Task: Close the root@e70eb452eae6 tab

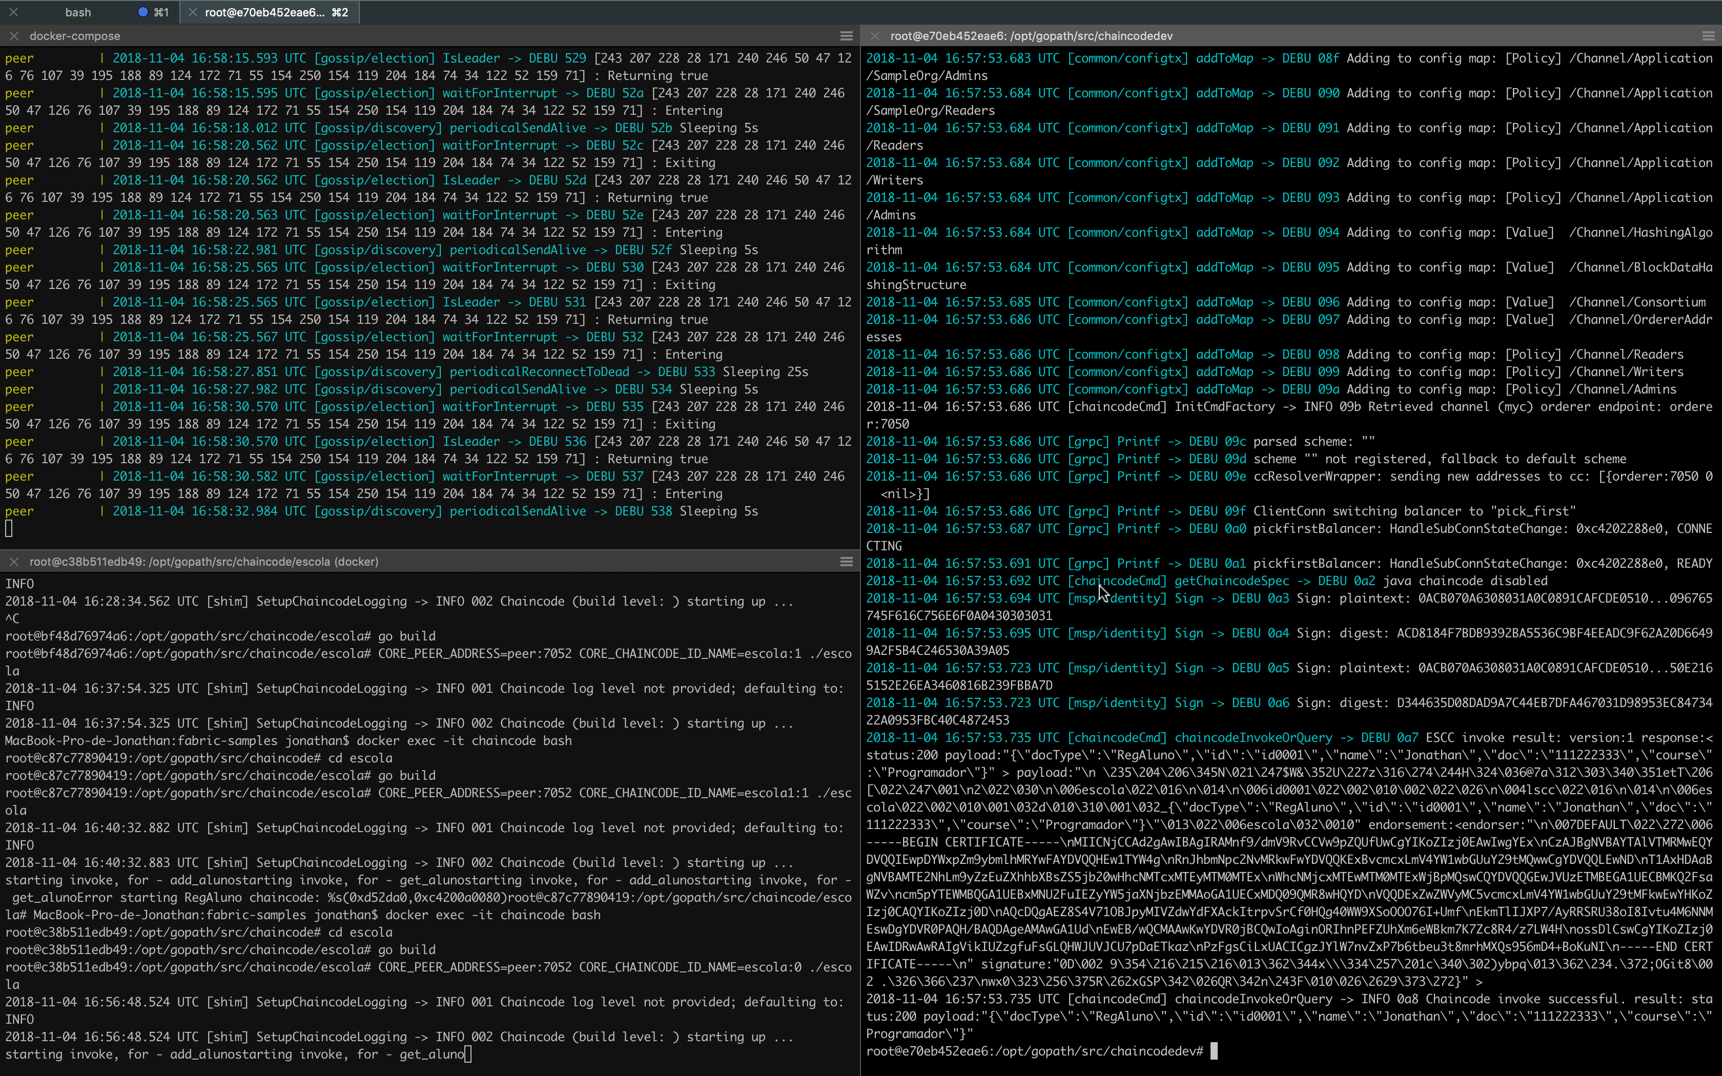Action: coord(192,12)
